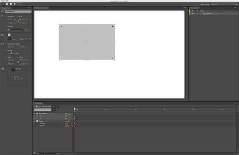Collapse RoundRect1 row in Timeline
This screenshot has height=155, width=239.
[x=35, y=114]
